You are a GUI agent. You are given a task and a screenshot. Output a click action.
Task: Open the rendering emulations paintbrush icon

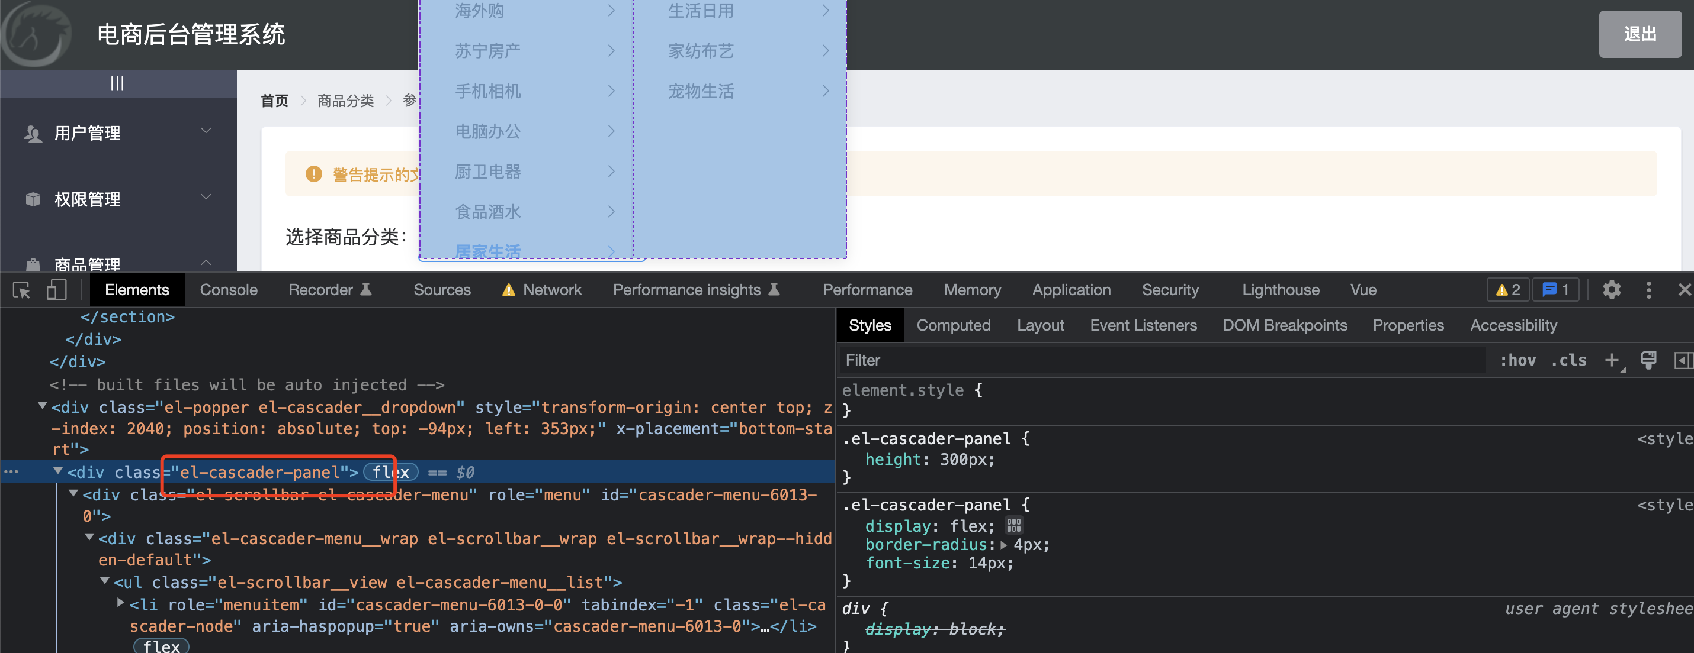pos(1648,360)
